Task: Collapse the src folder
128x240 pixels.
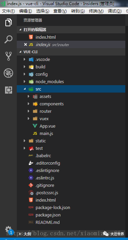Action: click(x=25, y=89)
